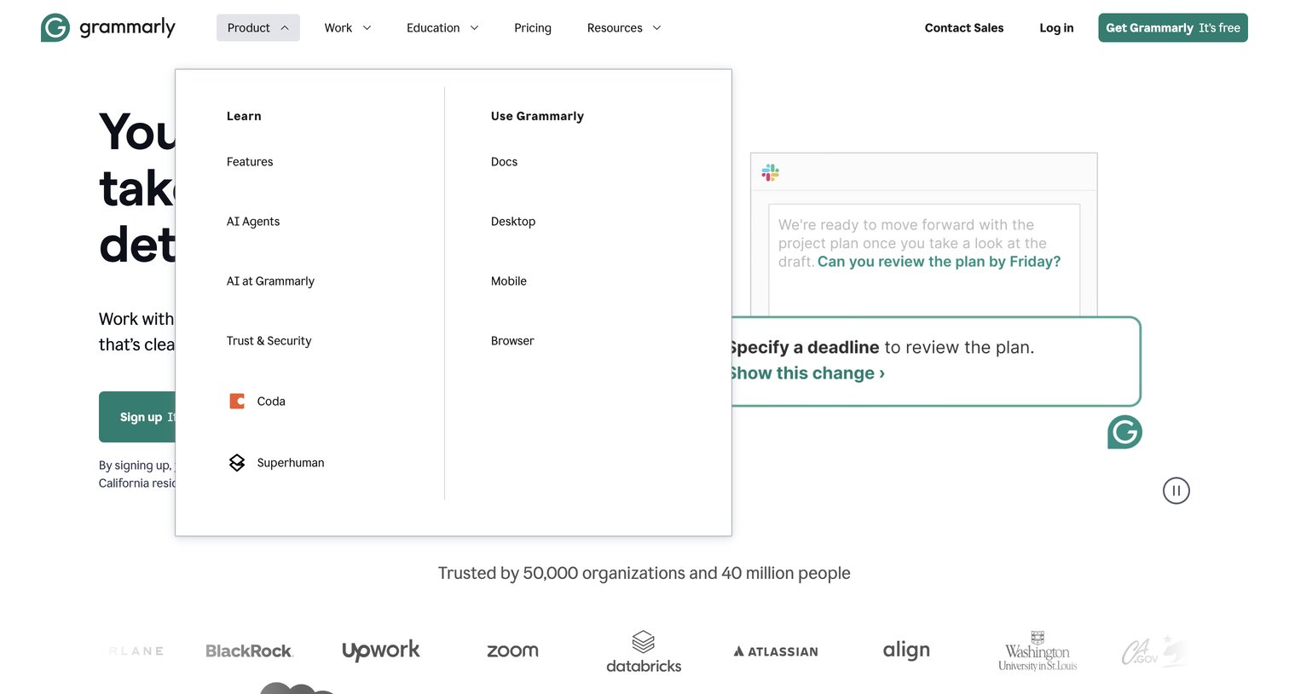The height and width of the screenshot is (694, 1289).
Task: Expand the Resources dropdown menu
Action: pos(624,27)
